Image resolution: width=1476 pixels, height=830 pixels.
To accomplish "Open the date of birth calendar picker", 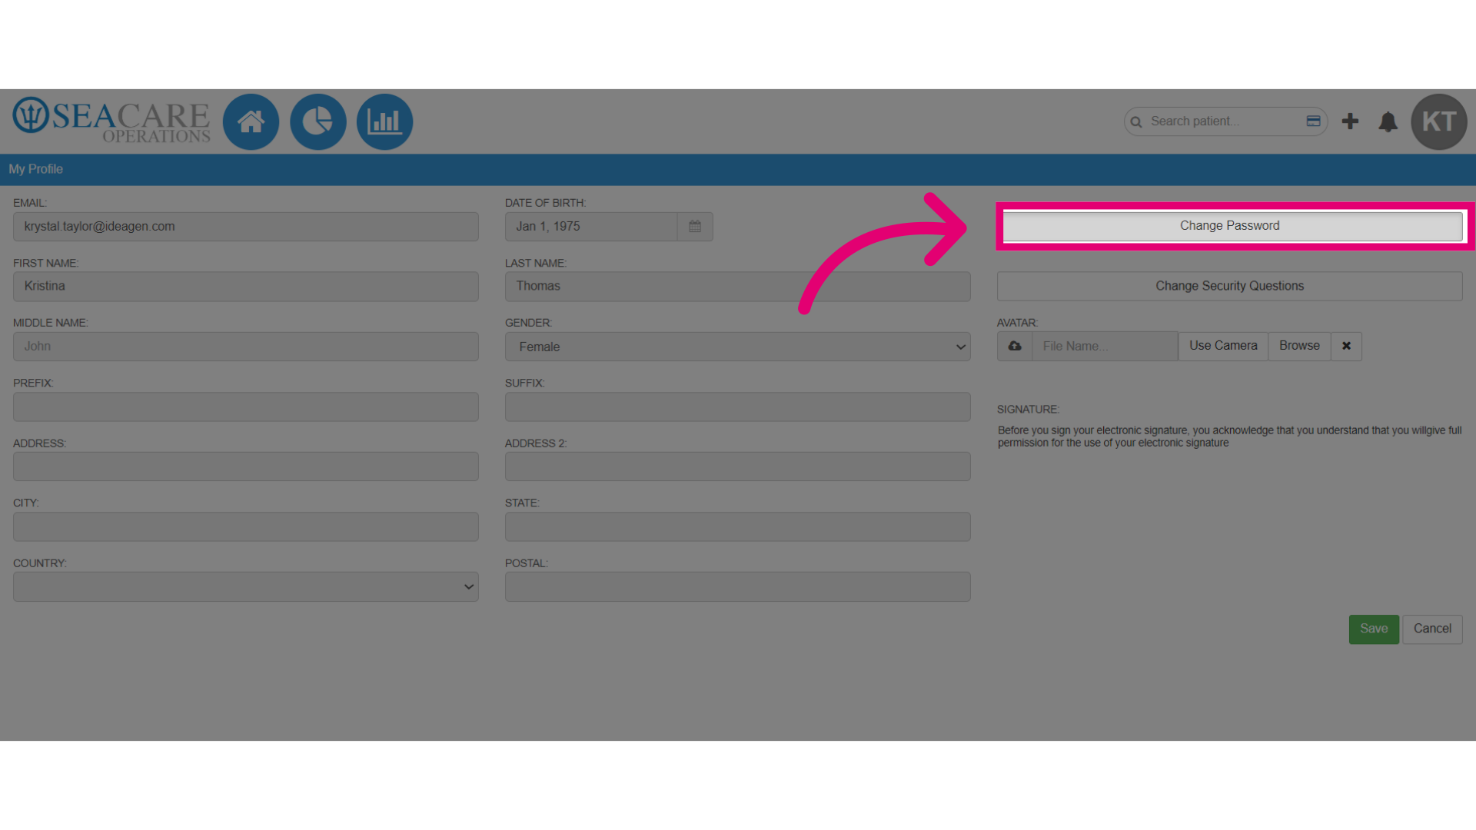I will pyautogui.click(x=695, y=227).
